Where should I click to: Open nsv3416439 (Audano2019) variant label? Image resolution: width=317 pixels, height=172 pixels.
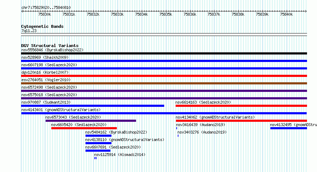[201, 125]
